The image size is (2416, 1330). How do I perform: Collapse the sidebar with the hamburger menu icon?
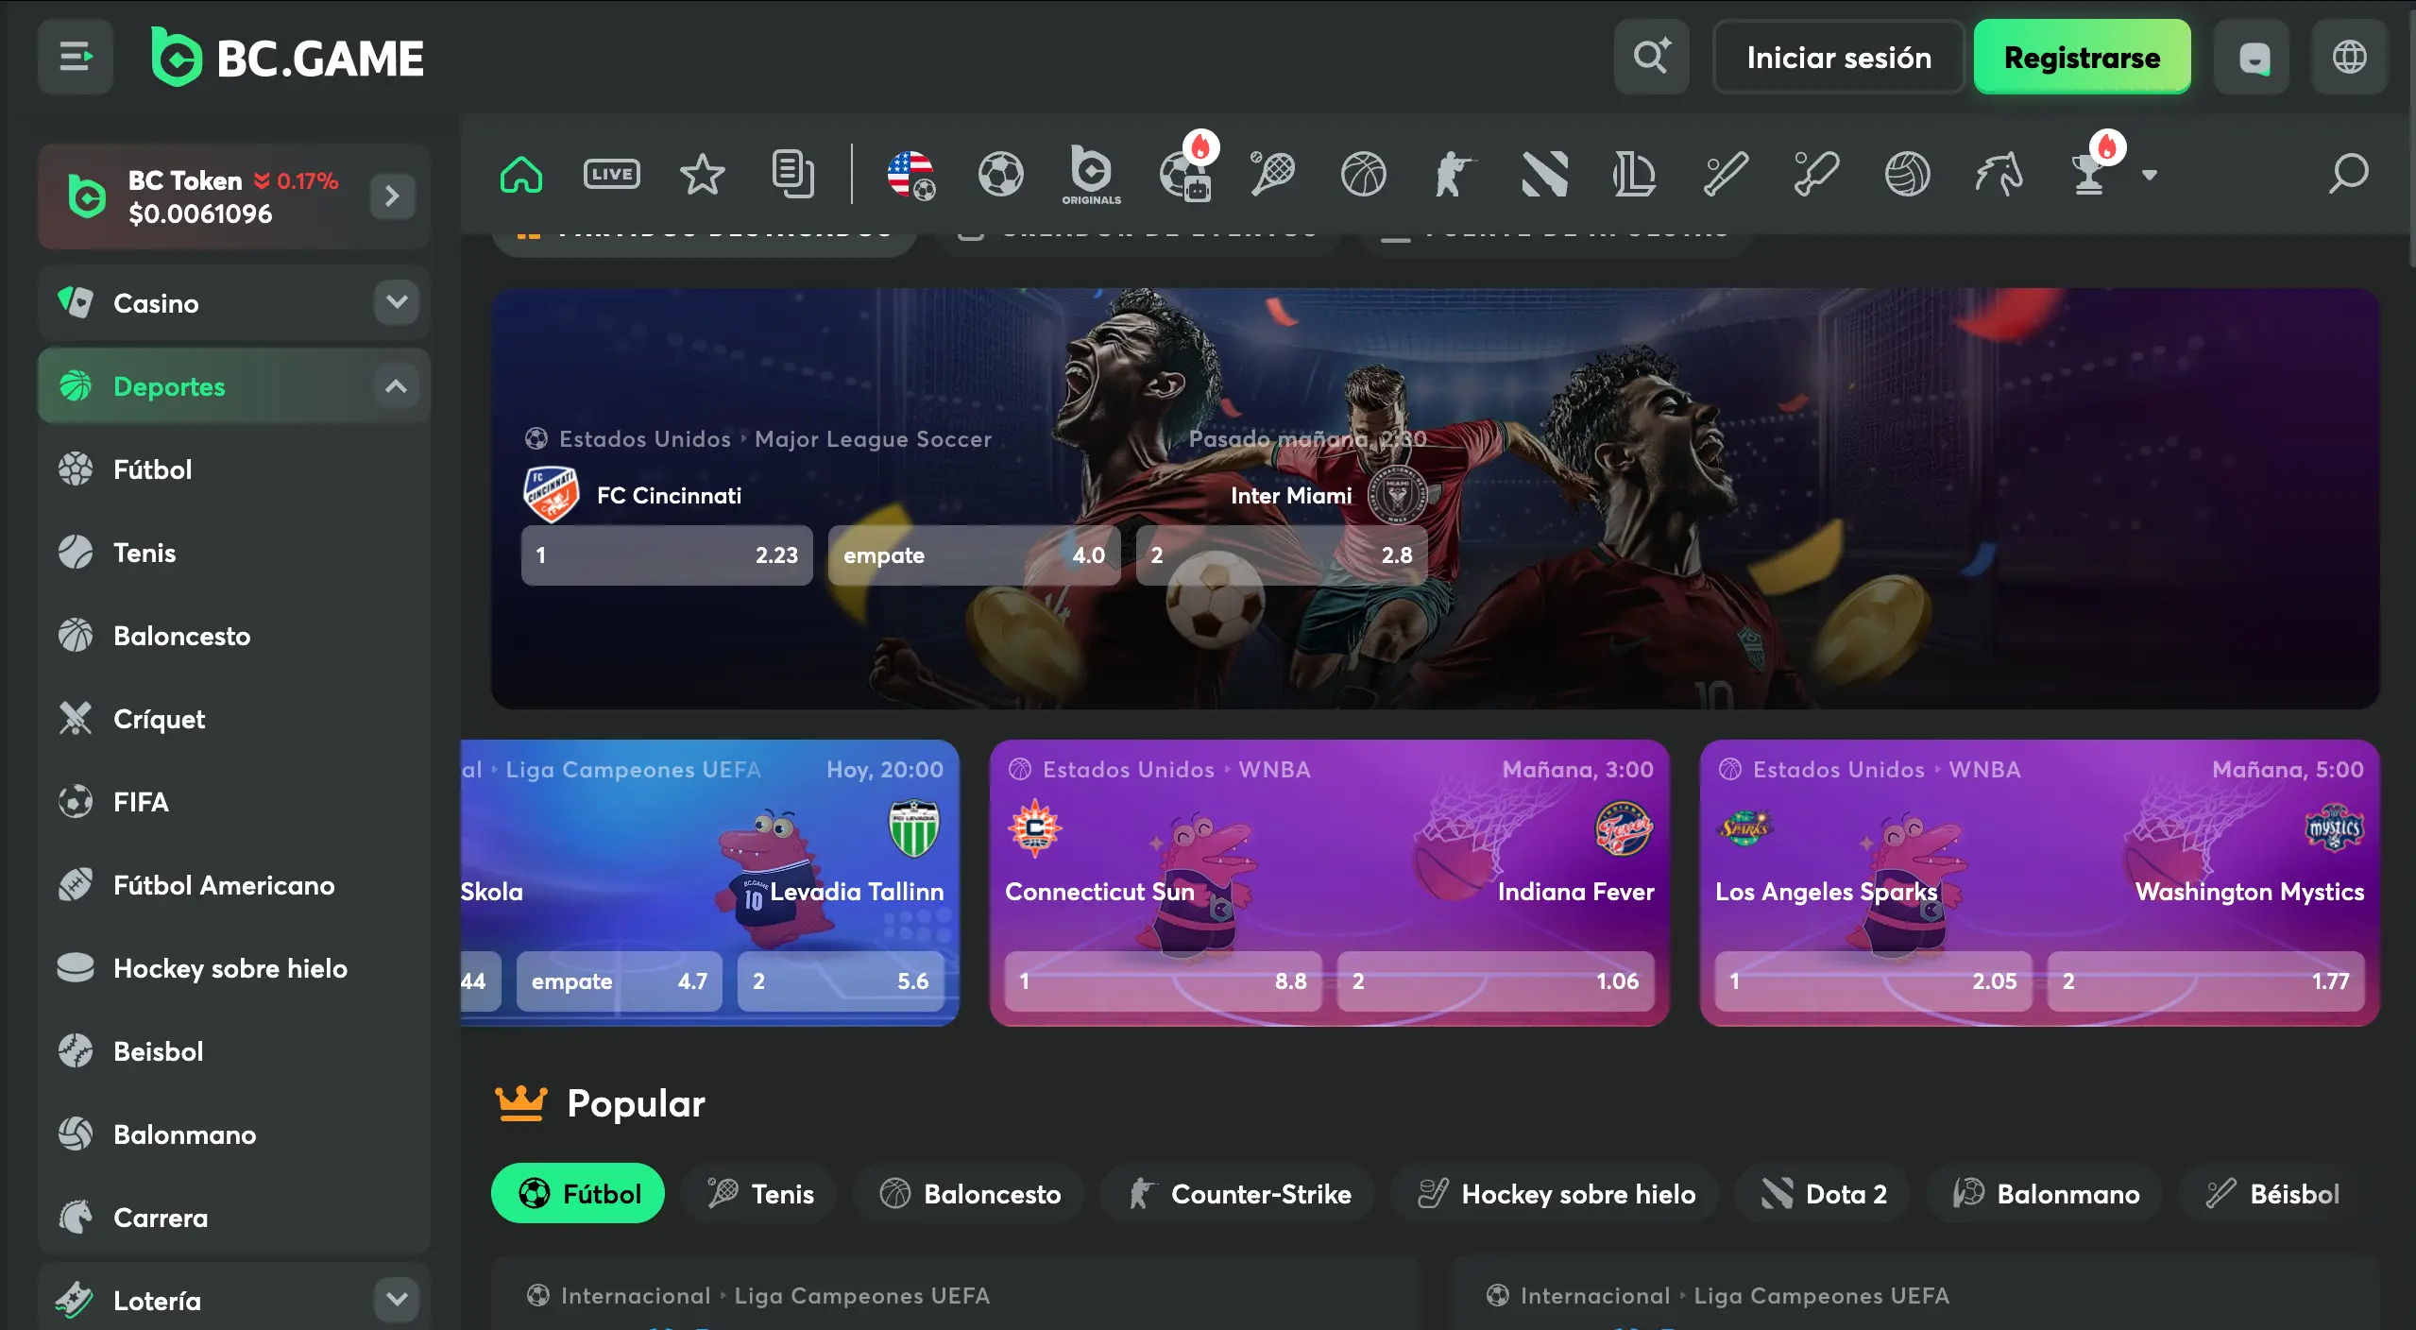(x=76, y=57)
